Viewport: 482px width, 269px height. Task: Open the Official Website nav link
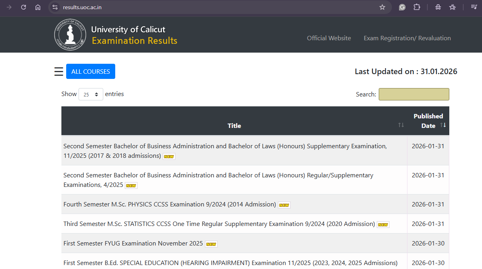coord(329,38)
